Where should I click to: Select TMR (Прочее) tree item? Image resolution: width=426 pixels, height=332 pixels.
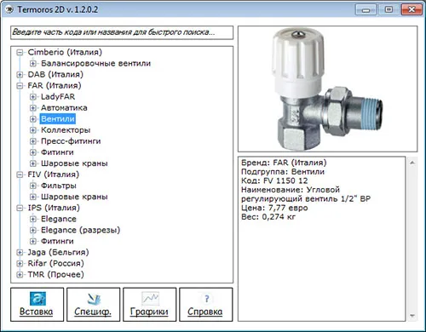click(x=55, y=275)
